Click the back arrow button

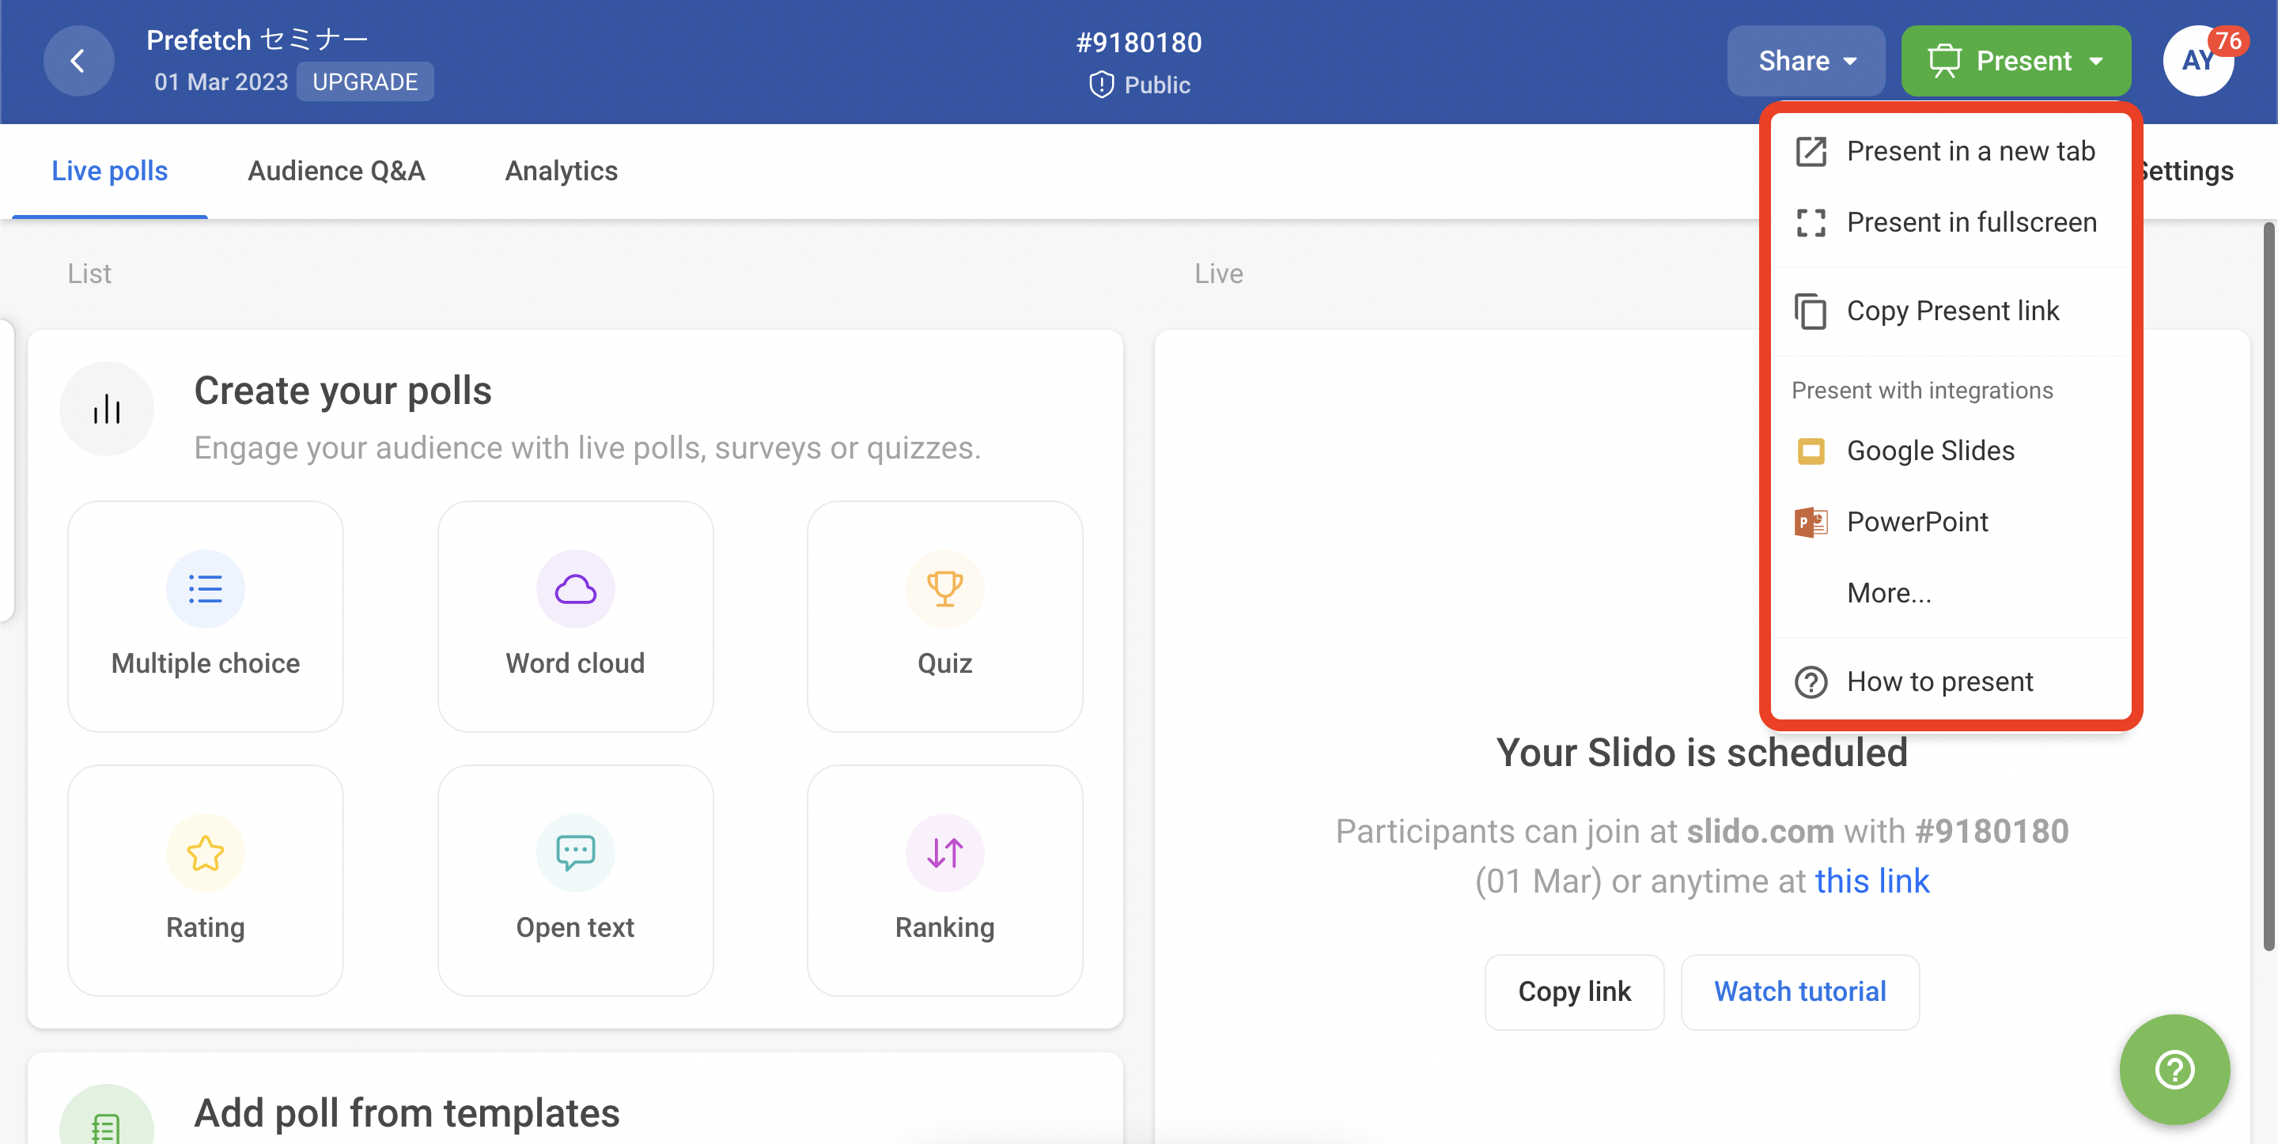78,61
